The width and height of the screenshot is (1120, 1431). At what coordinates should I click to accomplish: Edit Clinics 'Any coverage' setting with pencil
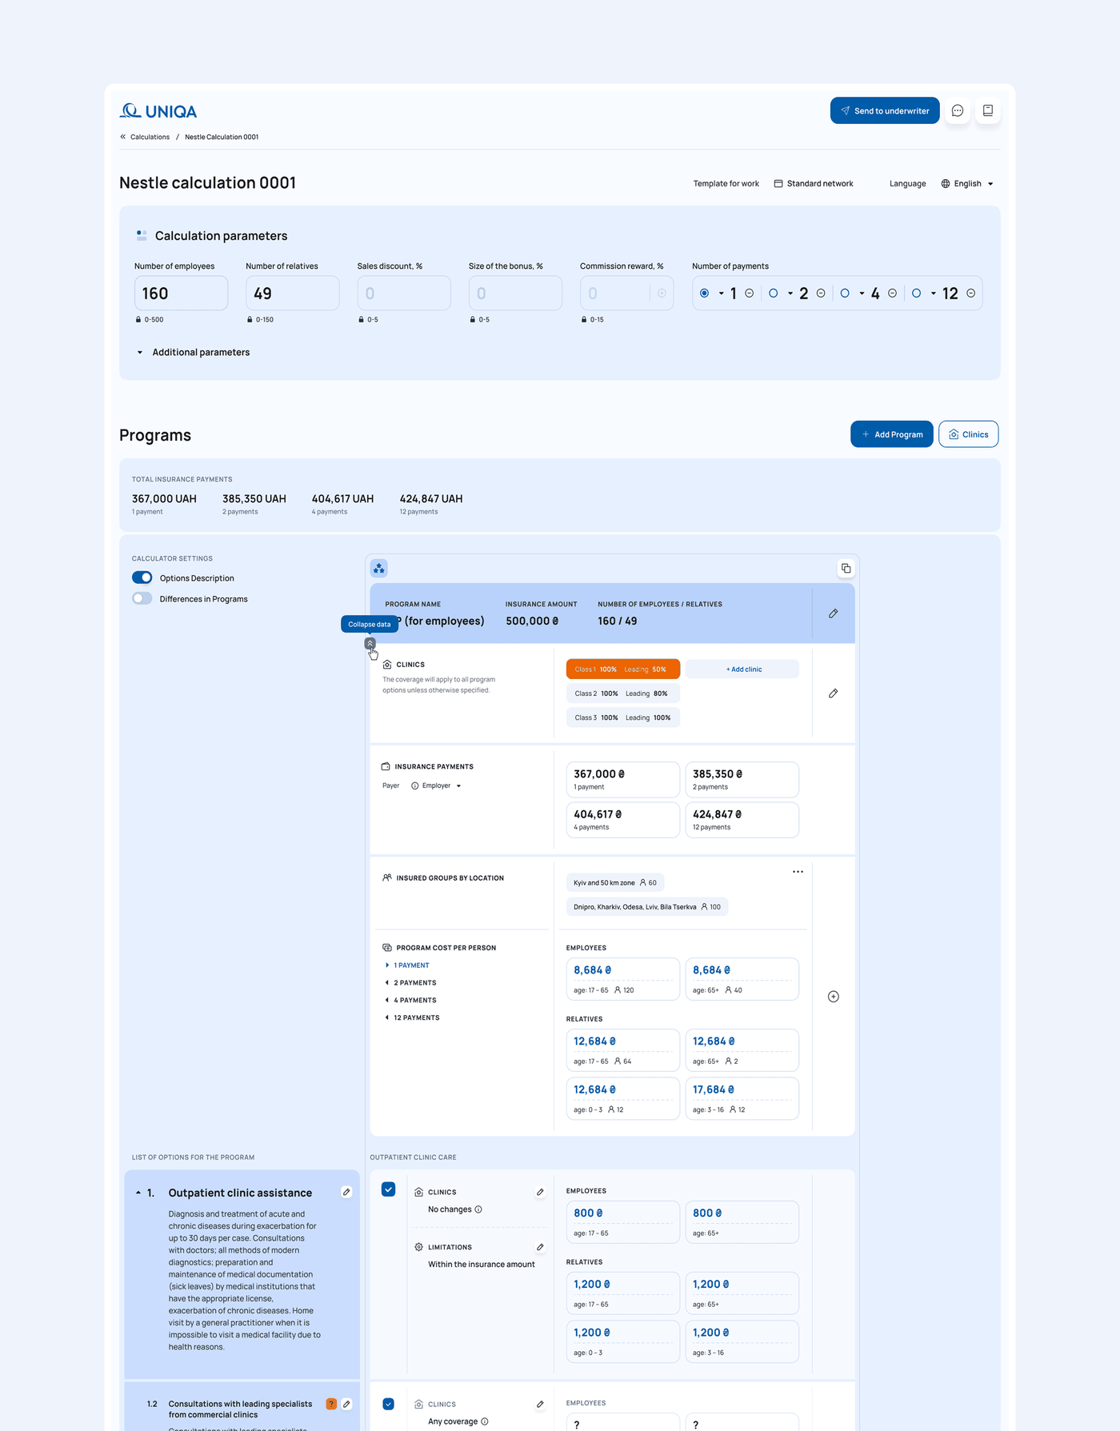pyautogui.click(x=540, y=1405)
